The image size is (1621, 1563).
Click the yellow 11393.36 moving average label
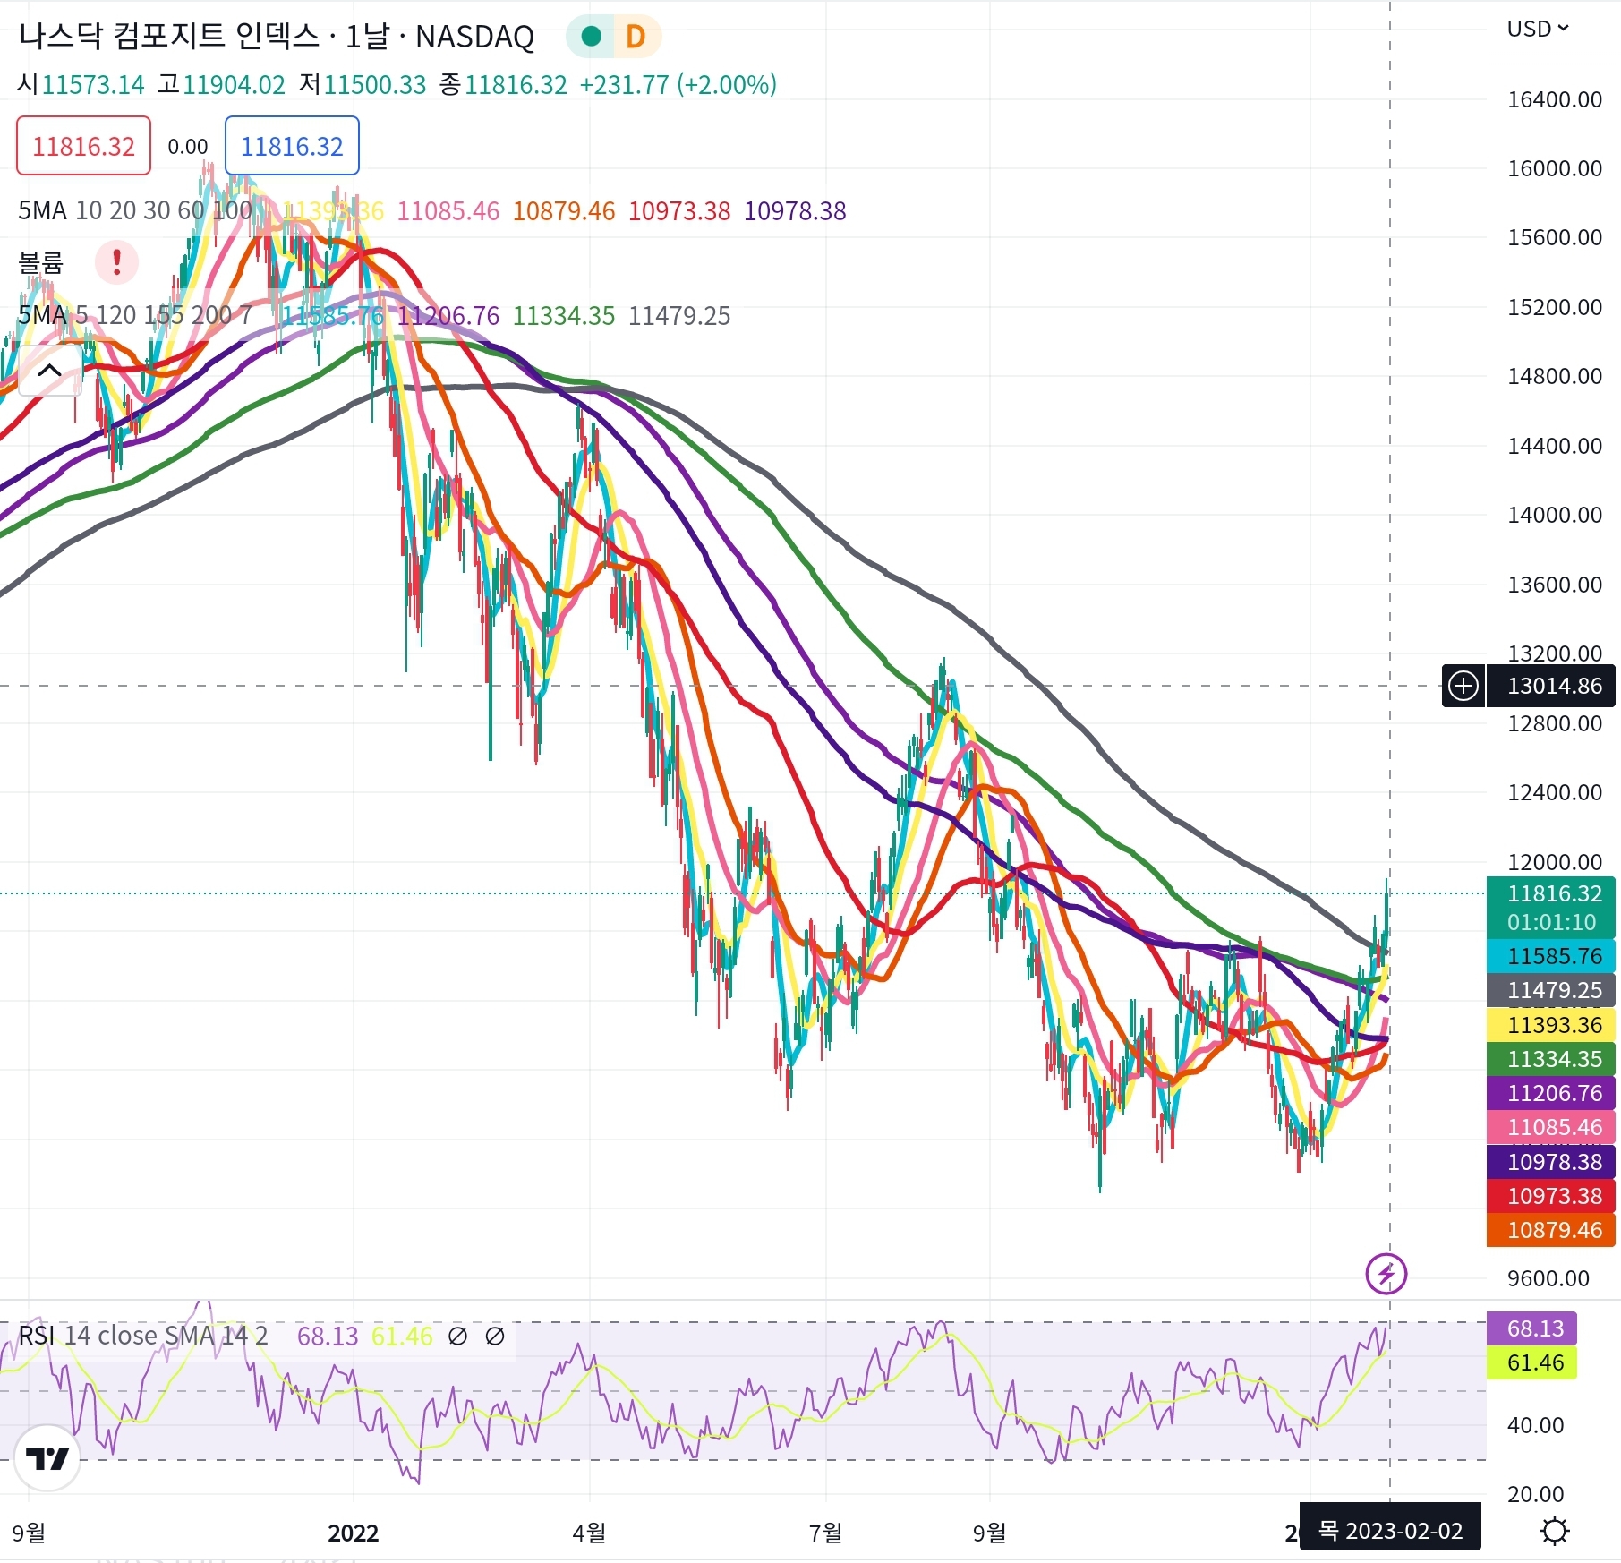(x=1551, y=1025)
